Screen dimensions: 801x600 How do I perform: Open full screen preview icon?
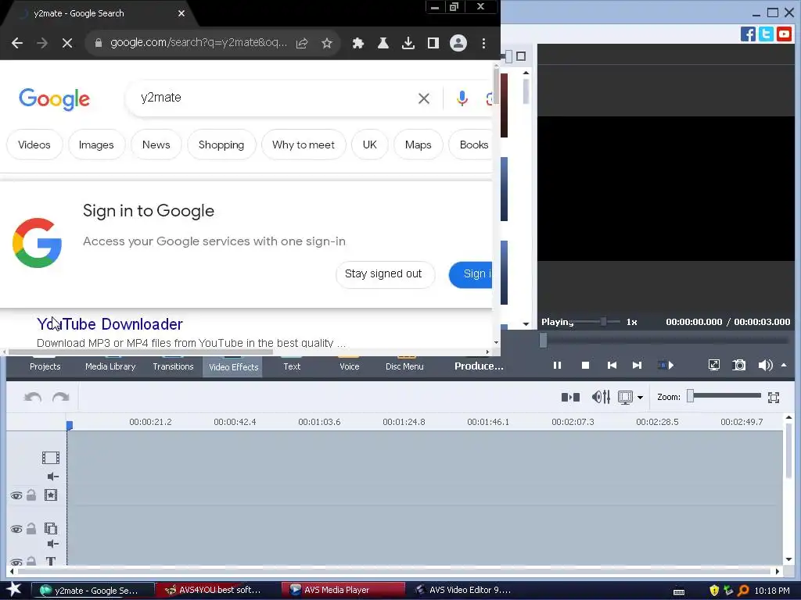(714, 366)
